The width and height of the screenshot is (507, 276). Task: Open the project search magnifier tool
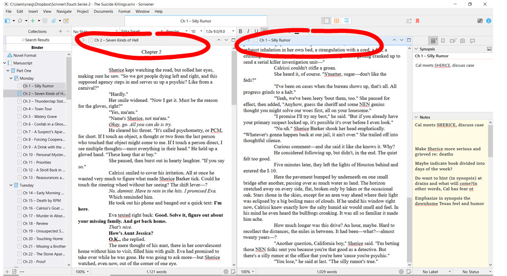tap(20, 21)
